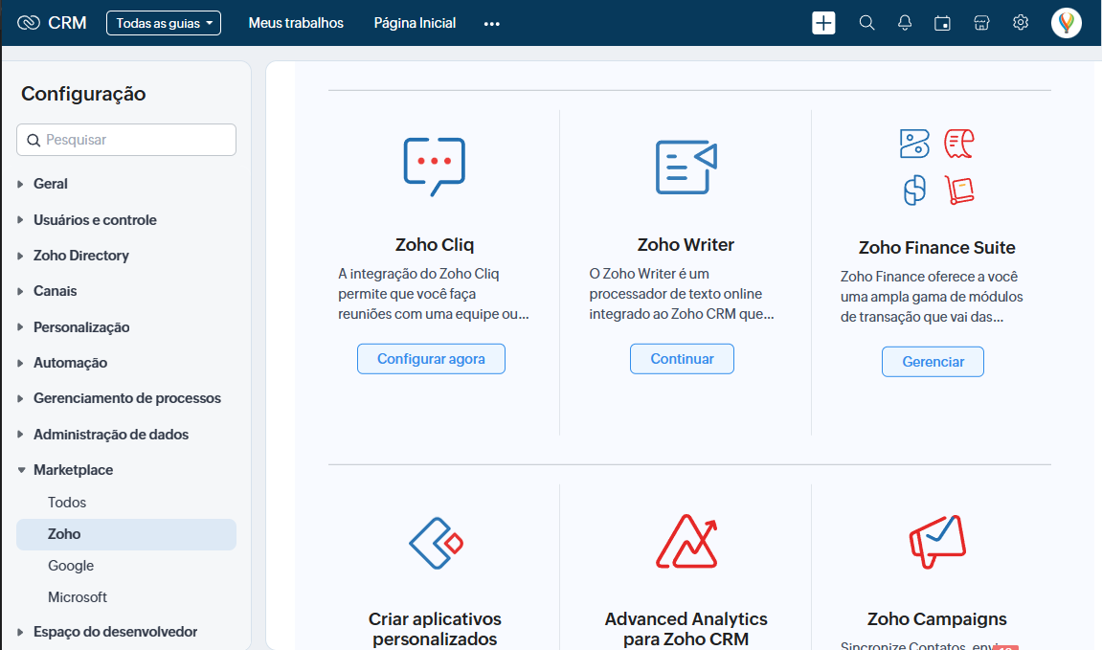Open the more options ellipsis in navigation
The image size is (1102, 650).
[492, 24]
